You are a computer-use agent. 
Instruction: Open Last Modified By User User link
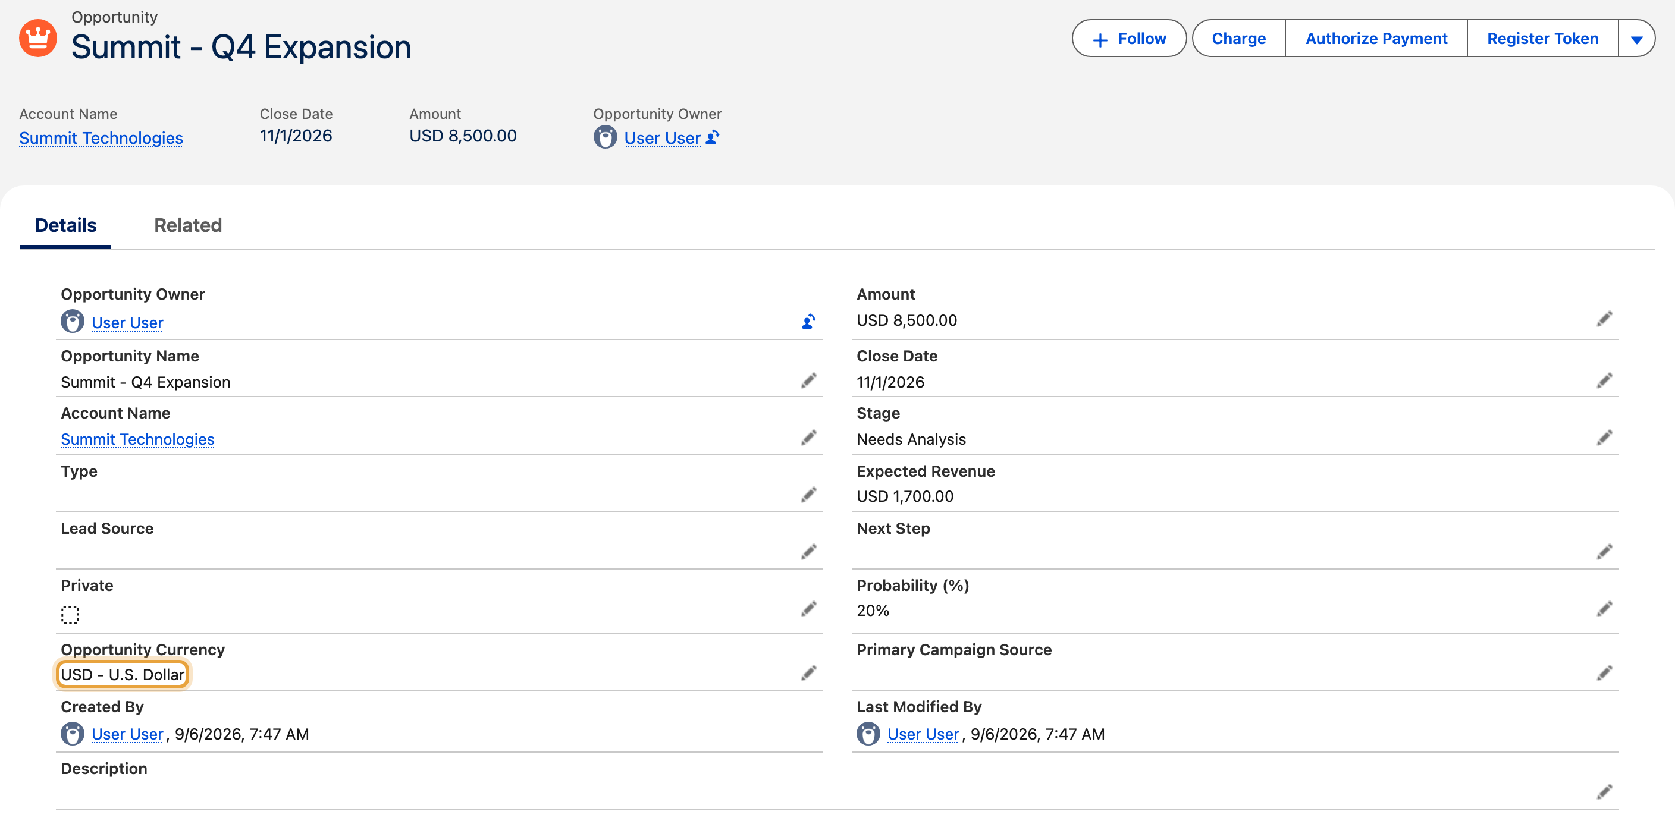click(x=923, y=734)
